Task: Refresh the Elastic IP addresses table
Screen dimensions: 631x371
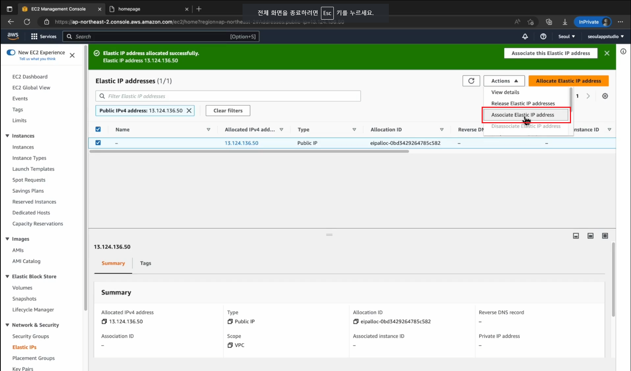Action: pyautogui.click(x=471, y=81)
